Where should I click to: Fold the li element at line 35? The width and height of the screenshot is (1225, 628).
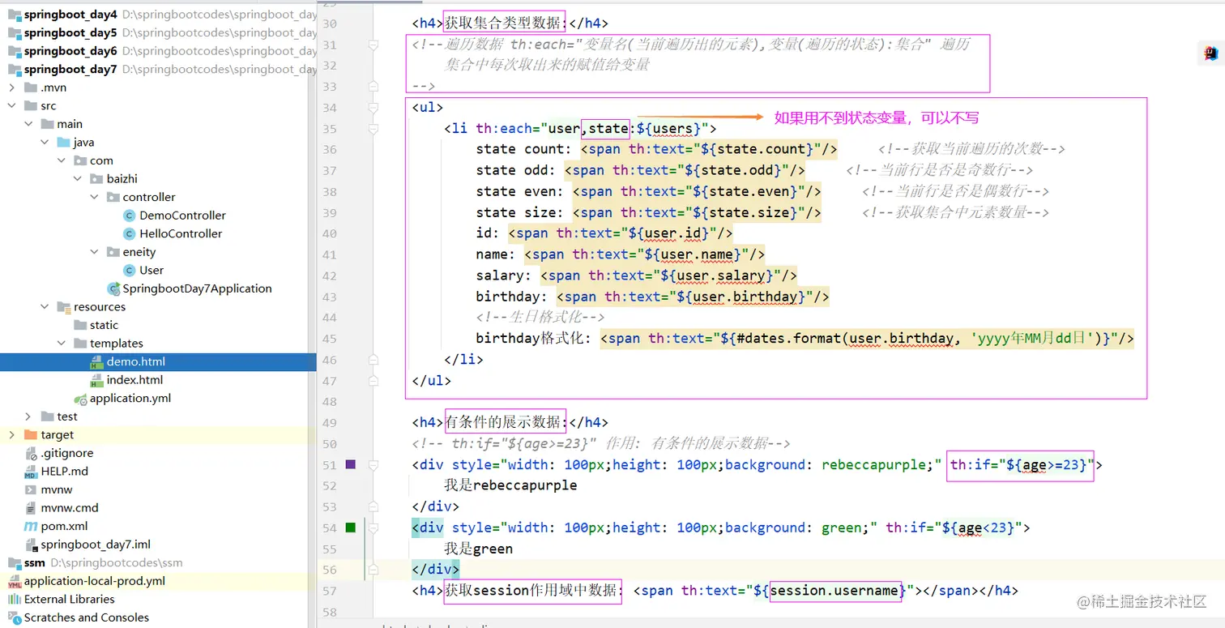click(x=373, y=128)
